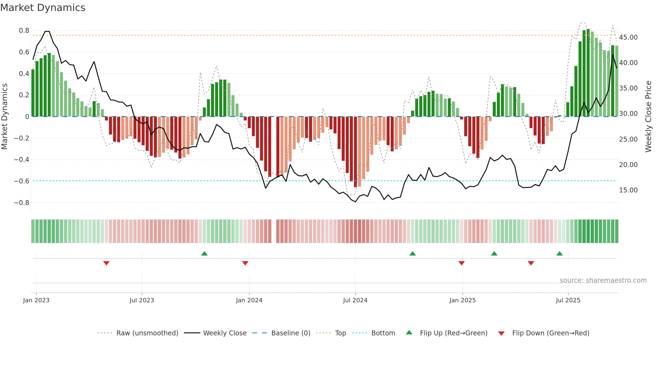This screenshot has width=656, height=369.
Task: Click the Jan 2024 axis label
Action: click(249, 300)
